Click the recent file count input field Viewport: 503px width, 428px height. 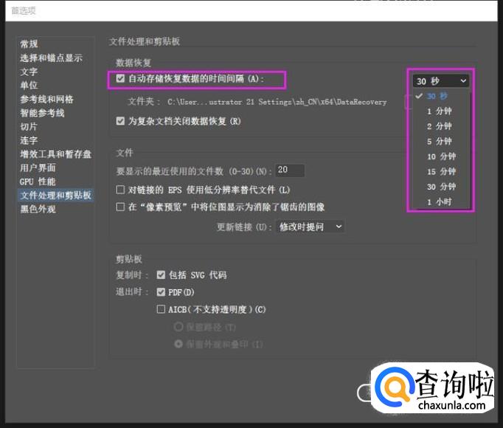(x=291, y=170)
